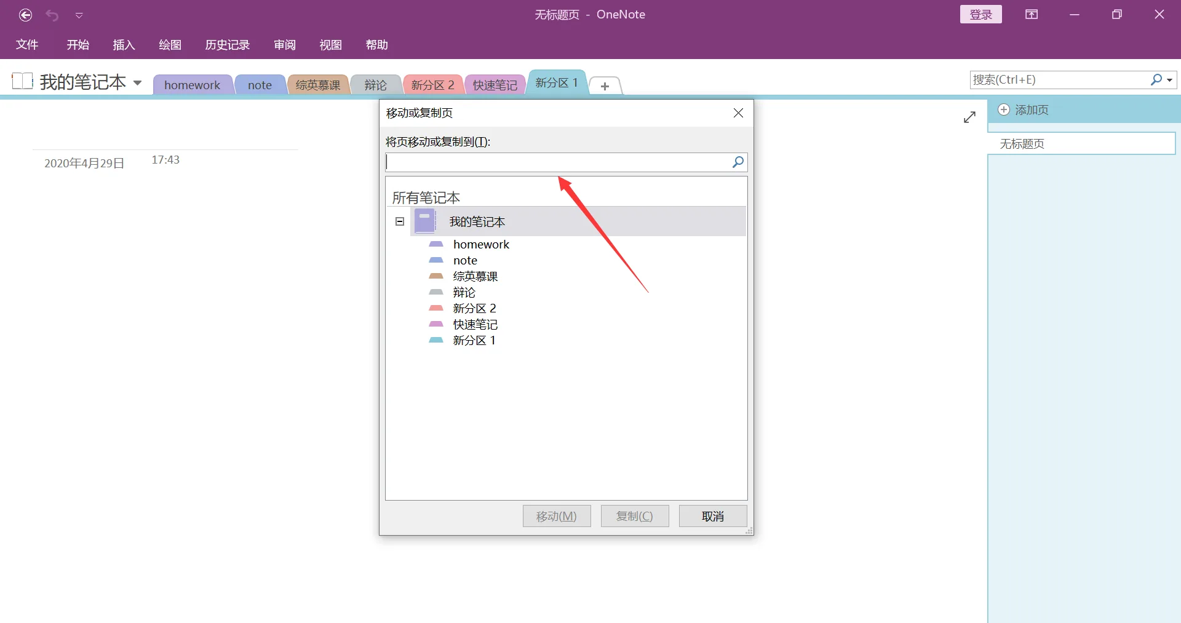Click the 新分区 2 section icon in tree

[x=436, y=308]
